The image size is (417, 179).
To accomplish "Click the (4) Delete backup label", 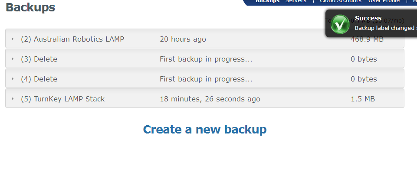I will tap(39, 79).
